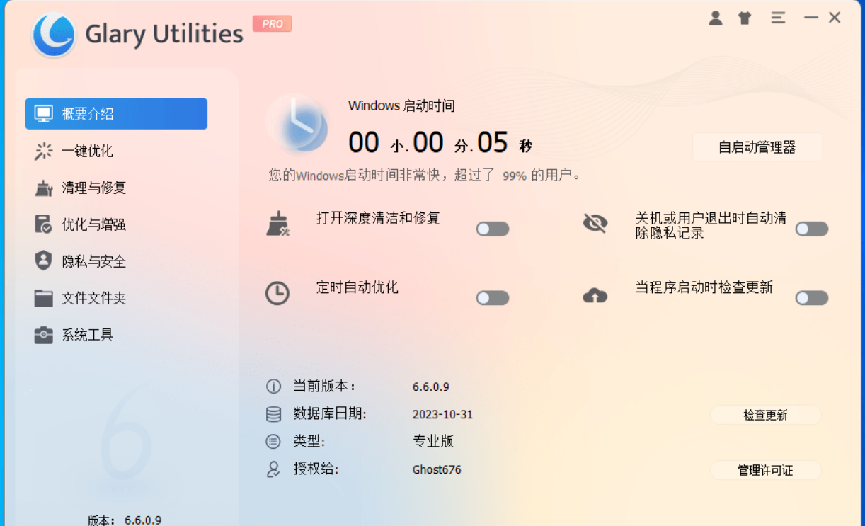Minimize the Glary Utilities window

coord(811,18)
